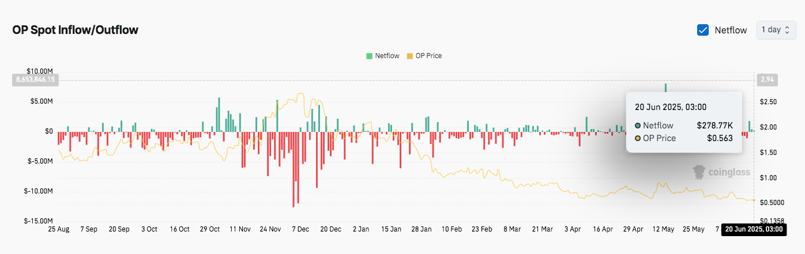Click the $278.77K Netflow value in tooltip

tap(714, 125)
